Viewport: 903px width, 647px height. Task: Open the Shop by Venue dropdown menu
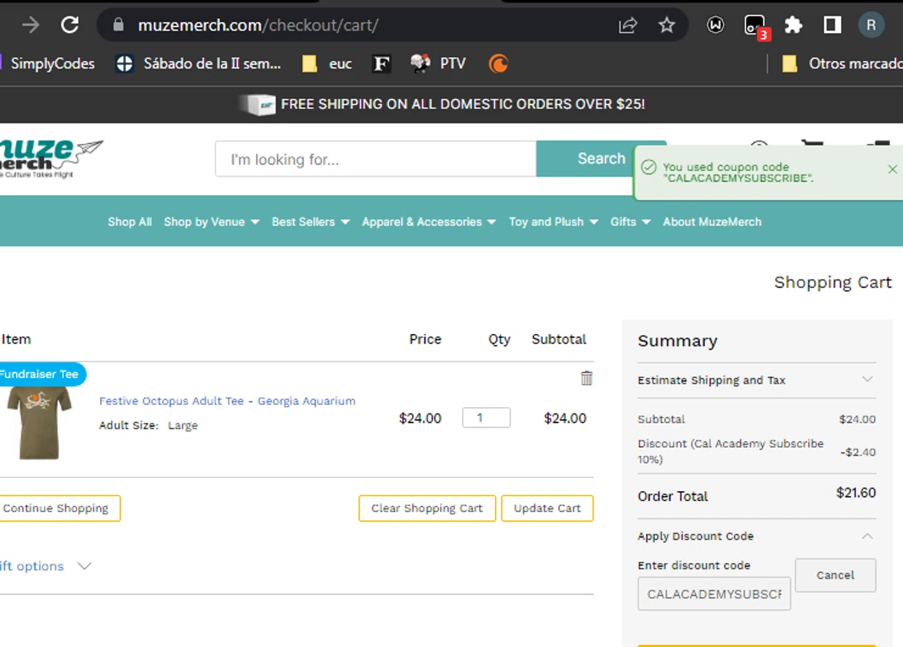pos(211,222)
